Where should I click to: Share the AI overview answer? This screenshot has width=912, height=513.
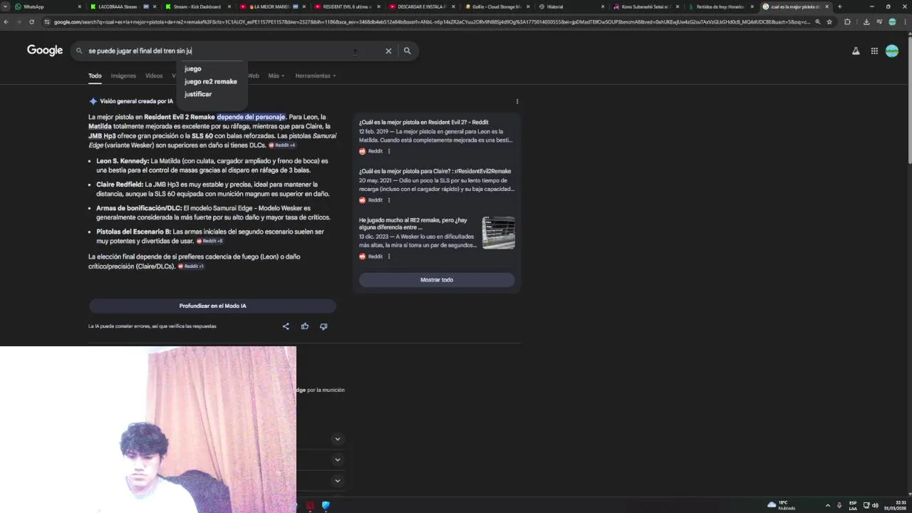[286, 326]
